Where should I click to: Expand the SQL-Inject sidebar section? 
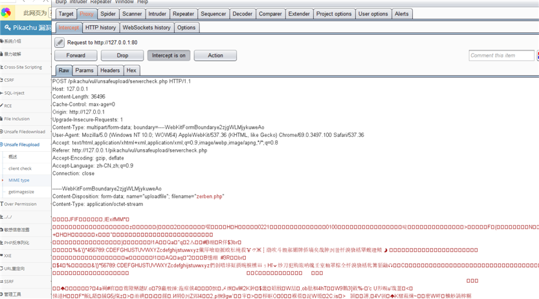[x=25, y=93]
